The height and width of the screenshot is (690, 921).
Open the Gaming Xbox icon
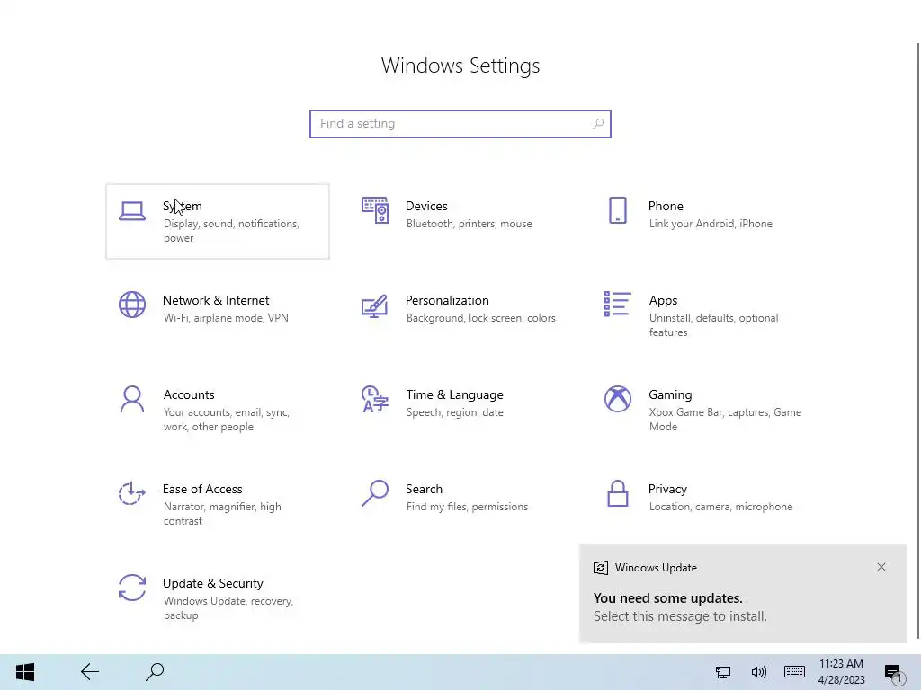(617, 399)
